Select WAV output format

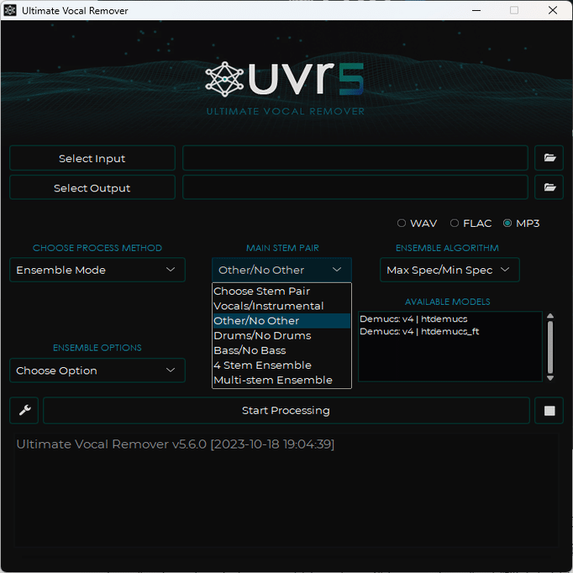click(x=417, y=223)
